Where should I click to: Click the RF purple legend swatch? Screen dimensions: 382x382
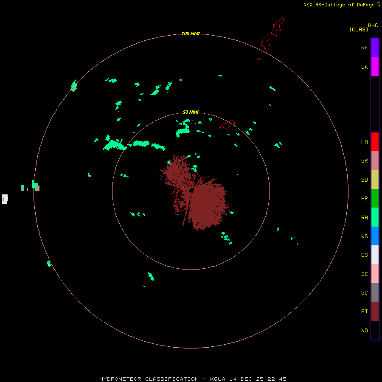375,48
